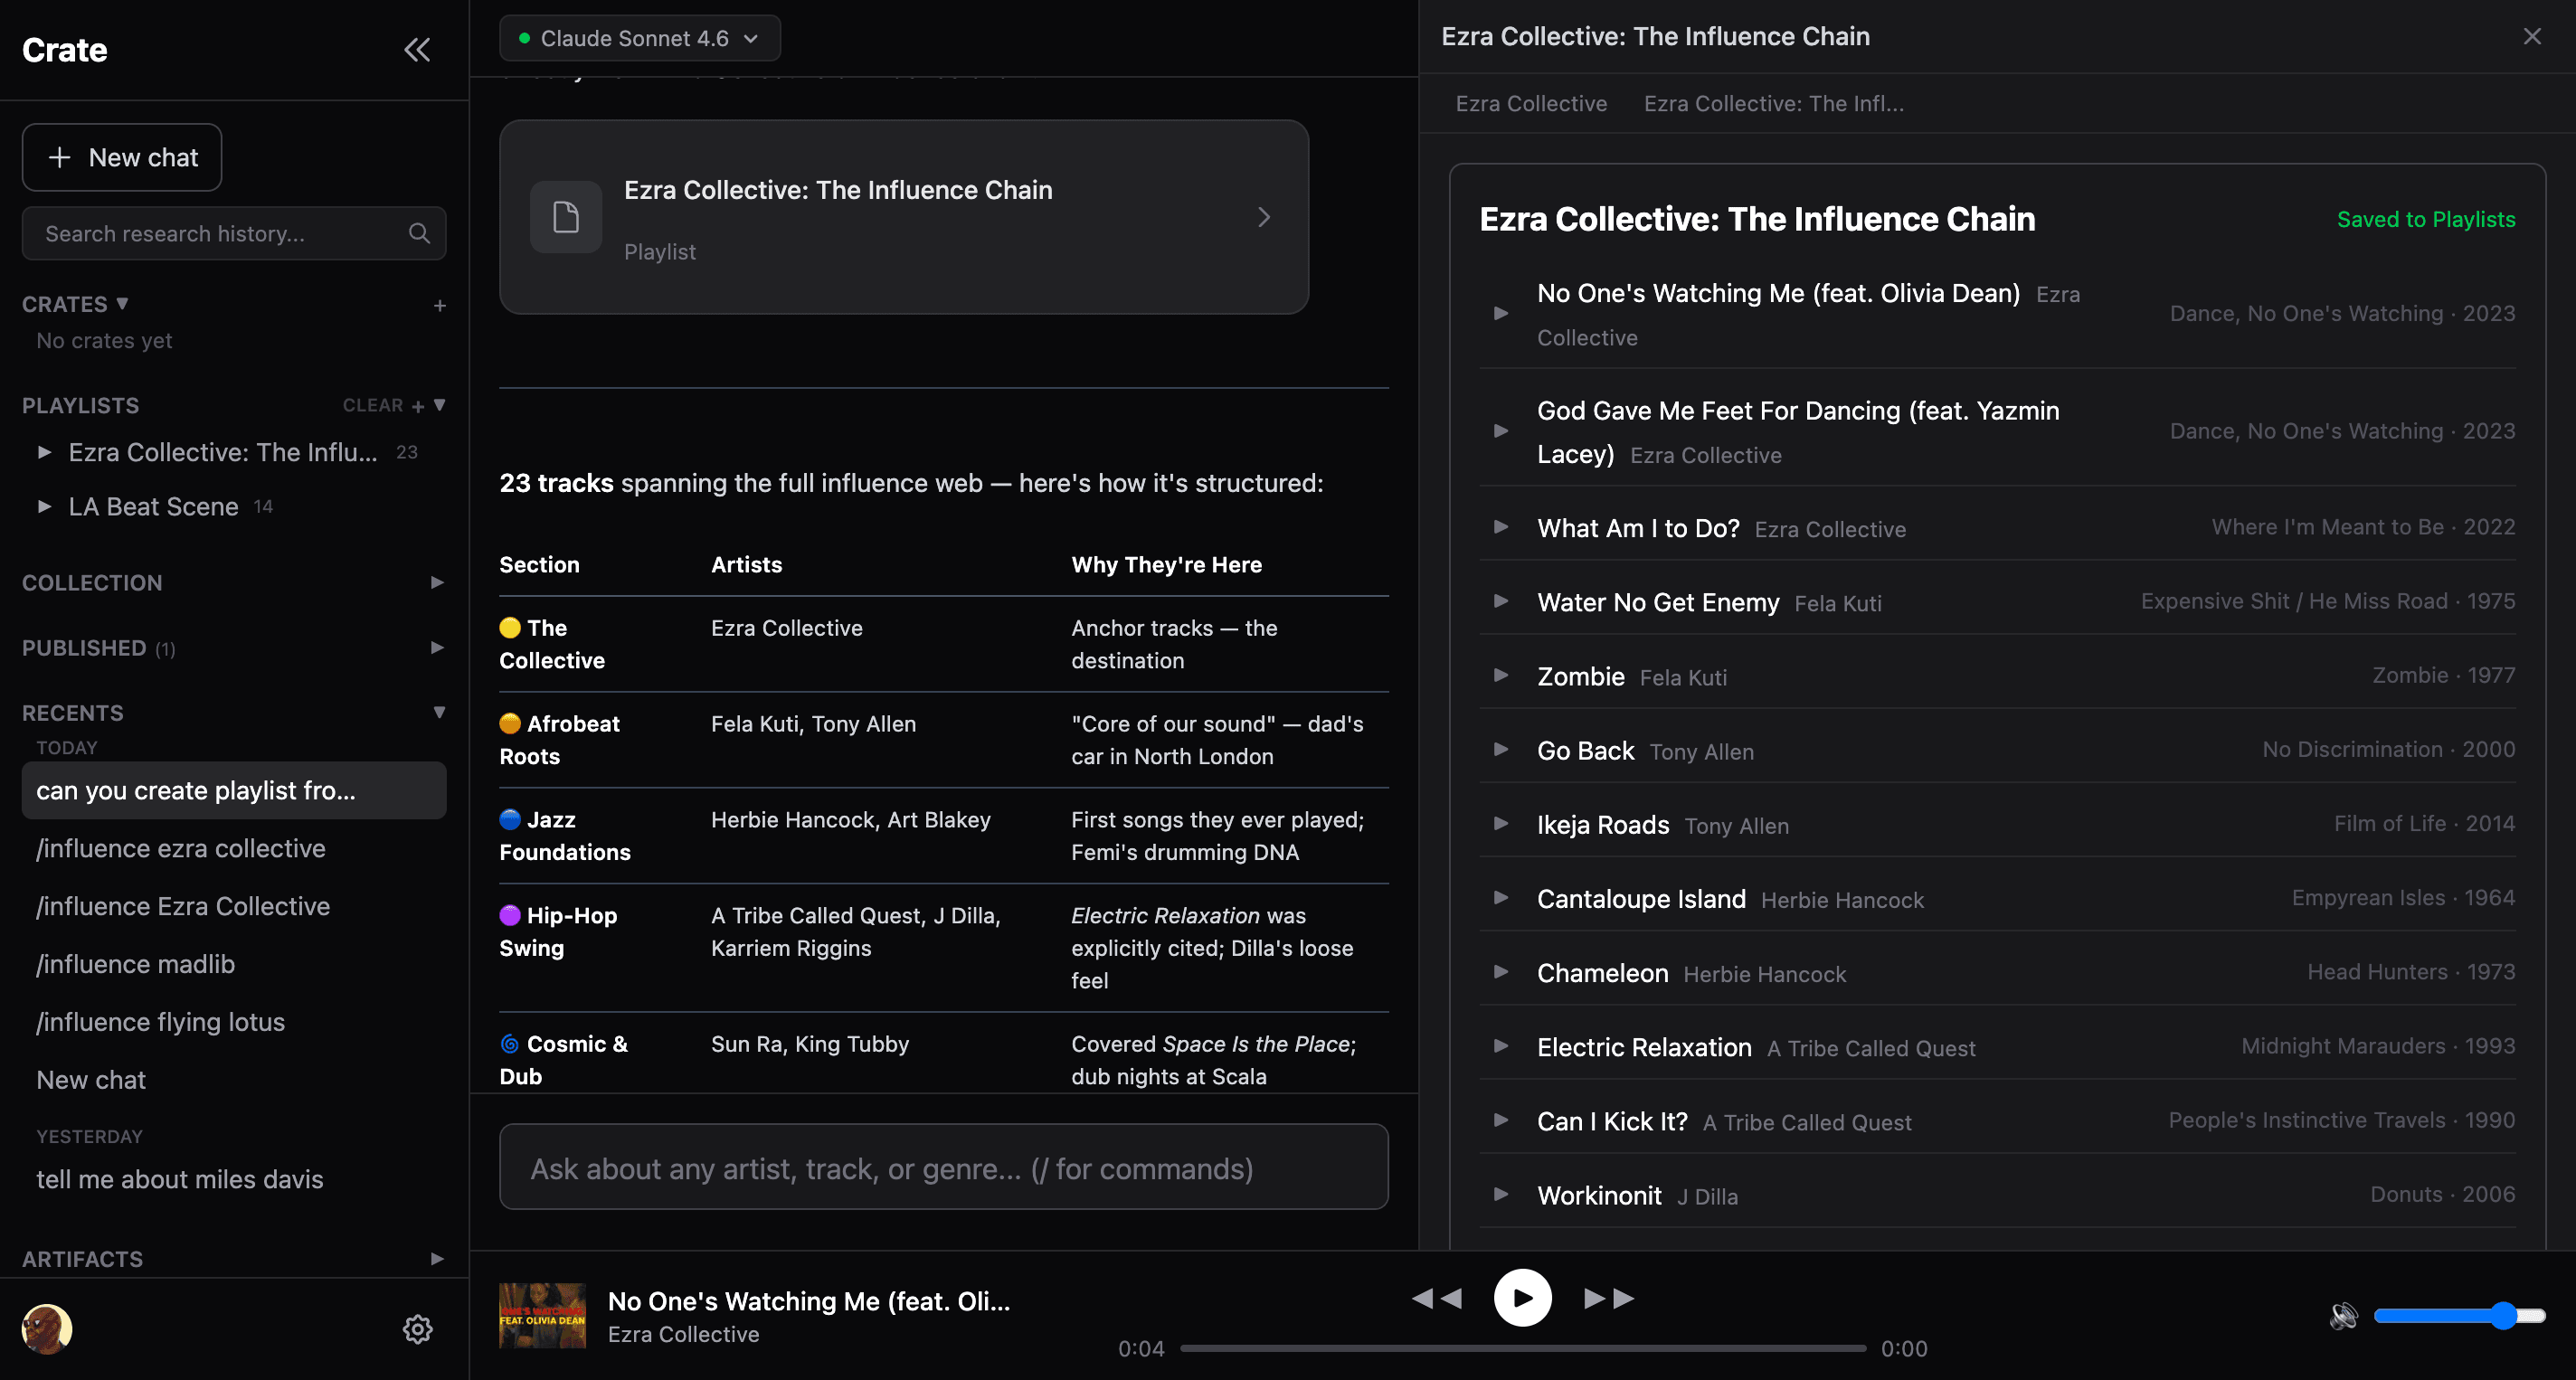Play the current track
Screen dimensions: 2576x1380
coord(1522,1298)
